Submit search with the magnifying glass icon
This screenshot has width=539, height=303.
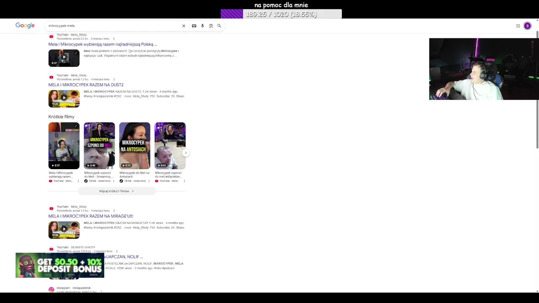point(219,26)
